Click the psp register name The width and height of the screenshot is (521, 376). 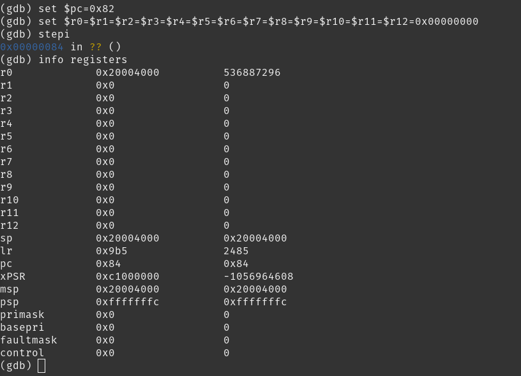click(x=10, y=302)
